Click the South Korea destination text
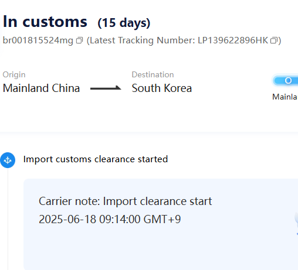The width and height of the screenshot is (298, 270). pos(162,88)
